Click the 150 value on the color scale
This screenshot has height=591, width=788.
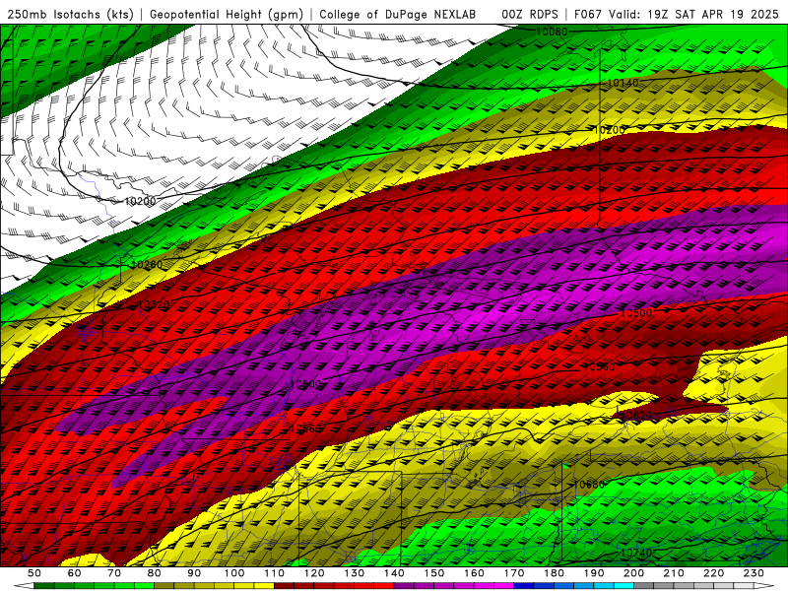[434, 573]
